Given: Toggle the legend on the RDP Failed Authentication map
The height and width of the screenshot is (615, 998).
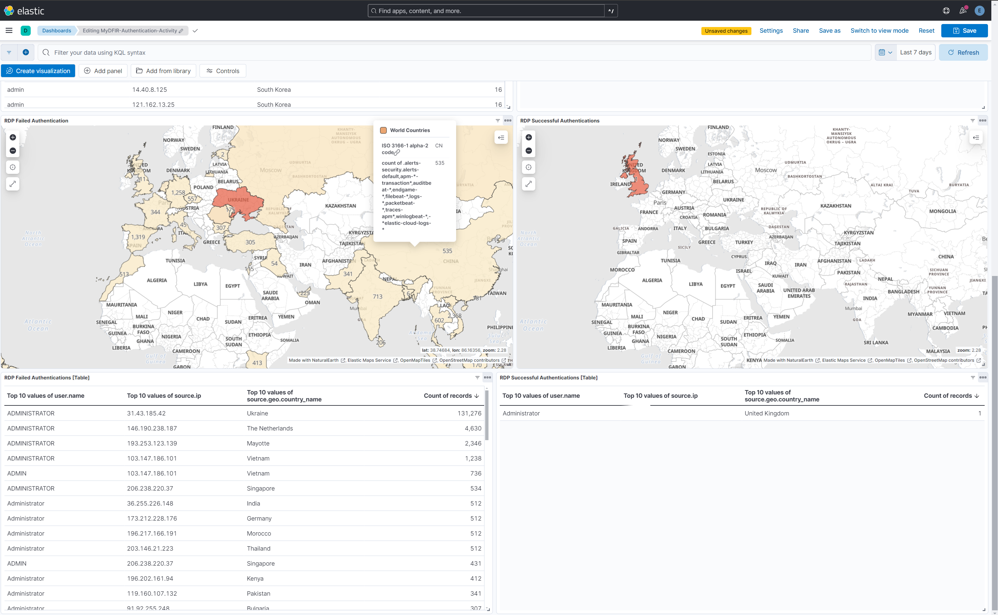Looking at the screenshot, I should point(501,137).
